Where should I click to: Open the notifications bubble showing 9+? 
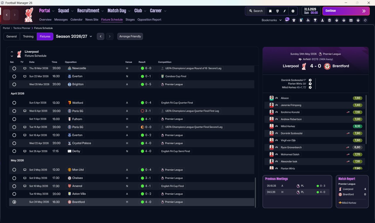(x=287, y=20)
